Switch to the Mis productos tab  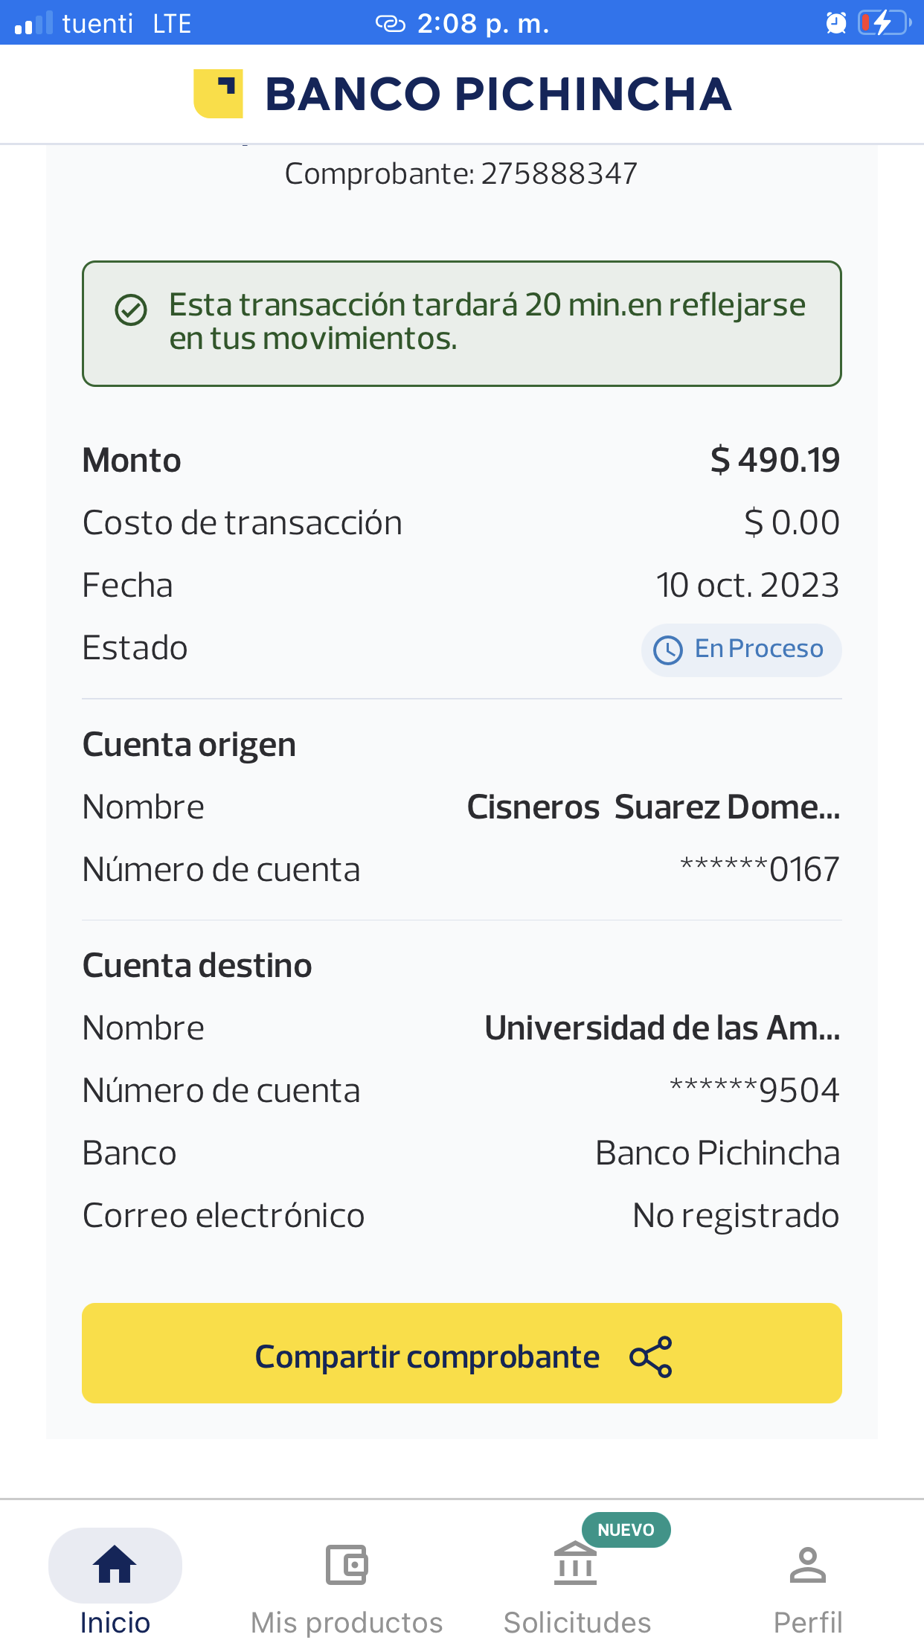point(347,1622)
